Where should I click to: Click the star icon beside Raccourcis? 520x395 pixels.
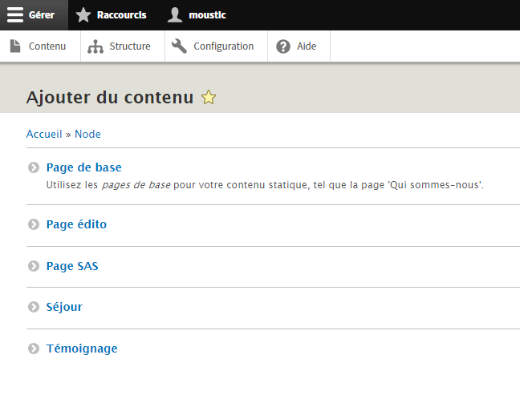tap(83, 14)
